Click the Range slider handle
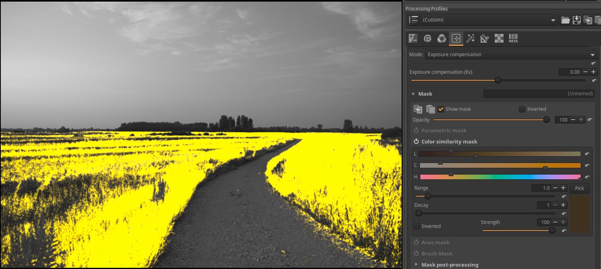Image resolution: width=601 pixels, height=269 pixels. (x=428, y=196)
